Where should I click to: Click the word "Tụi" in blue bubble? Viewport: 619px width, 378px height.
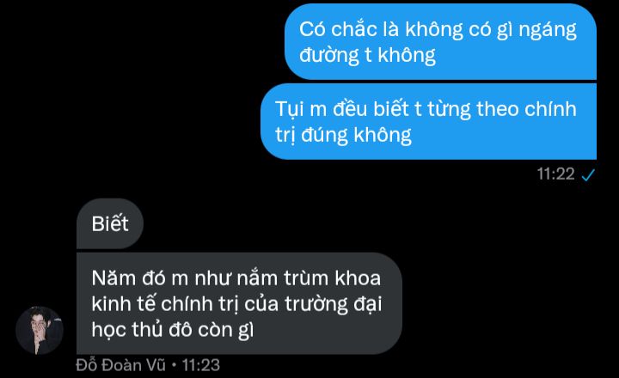[x=290, y=109]
